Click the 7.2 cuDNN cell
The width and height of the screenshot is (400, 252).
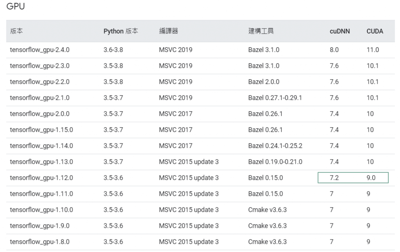[334, 178]
